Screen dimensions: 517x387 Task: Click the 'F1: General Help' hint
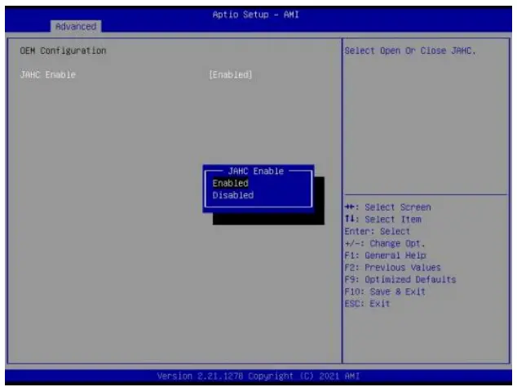(386, 256)
